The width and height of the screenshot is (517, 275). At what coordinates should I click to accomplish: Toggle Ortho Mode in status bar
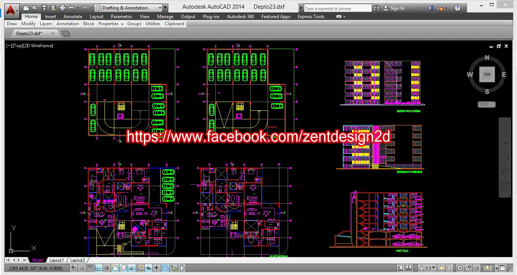[x=98, y=268]
